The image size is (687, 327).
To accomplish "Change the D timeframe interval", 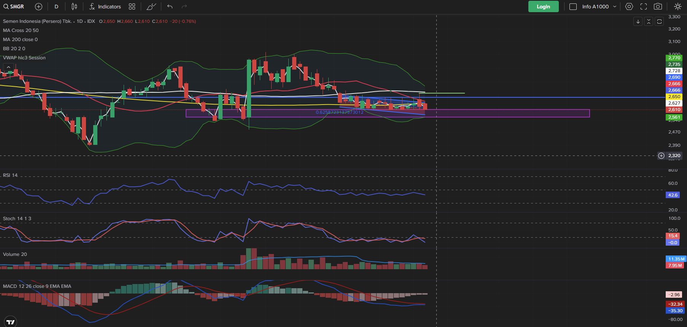I will pyautogui.click(x=56, y=6).
